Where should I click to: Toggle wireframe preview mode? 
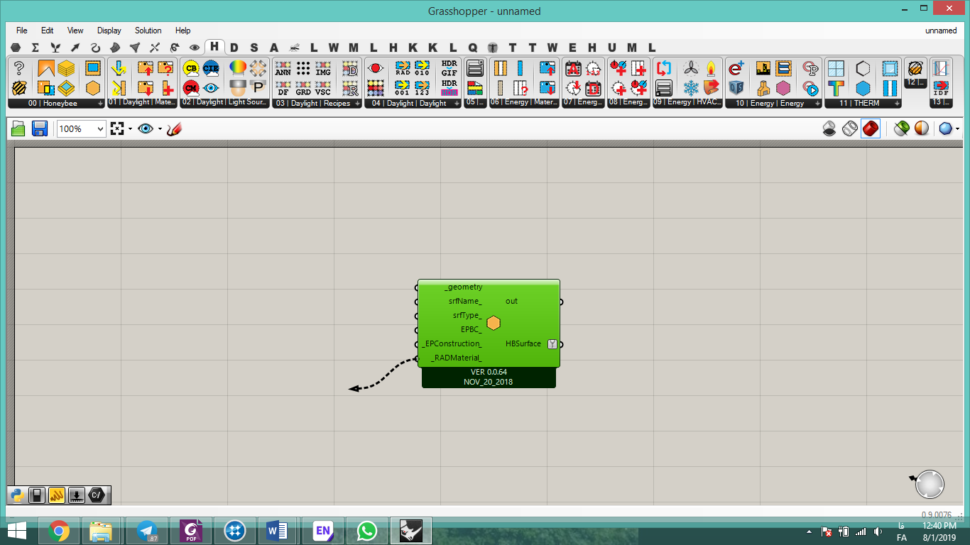(850, 129)
